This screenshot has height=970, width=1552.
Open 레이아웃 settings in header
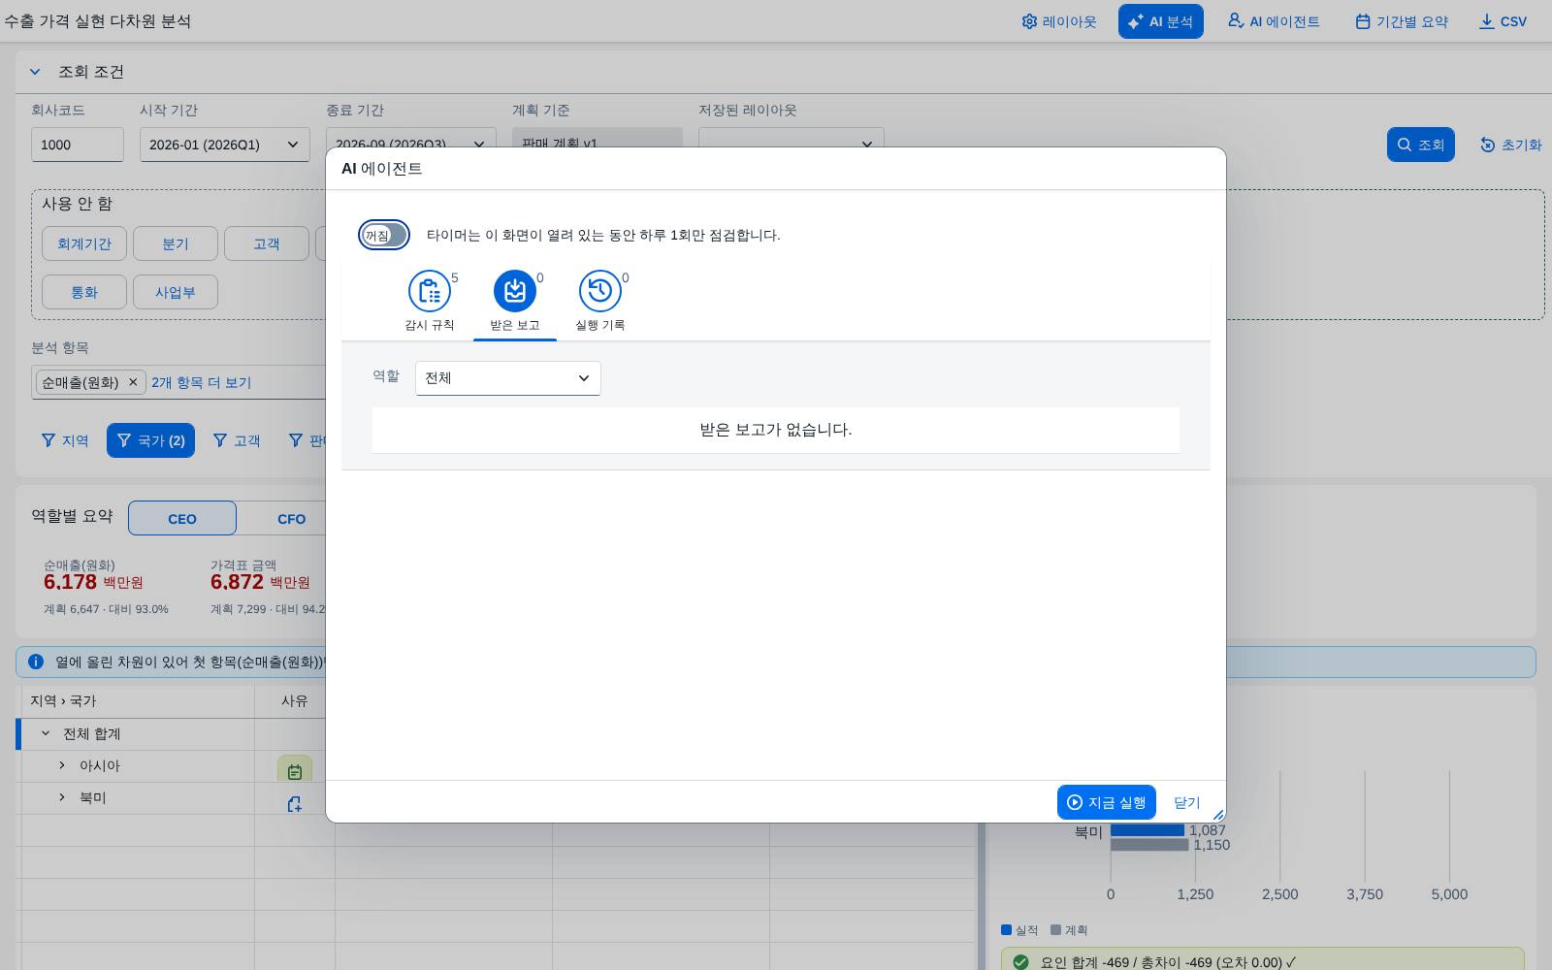click(x=1058, y=21)
